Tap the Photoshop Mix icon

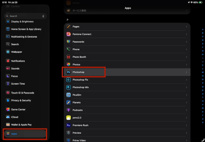pos(69,87)
